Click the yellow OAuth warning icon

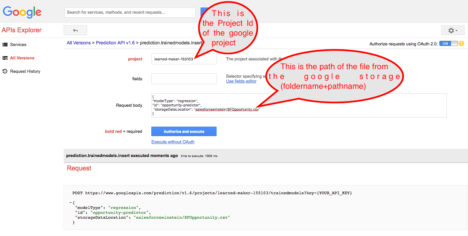click(x=461, y=43)
